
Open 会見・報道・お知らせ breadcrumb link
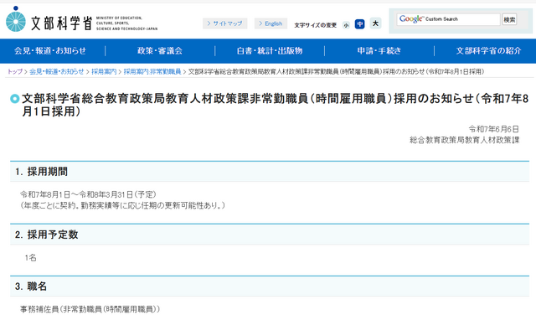coord(56,71)
